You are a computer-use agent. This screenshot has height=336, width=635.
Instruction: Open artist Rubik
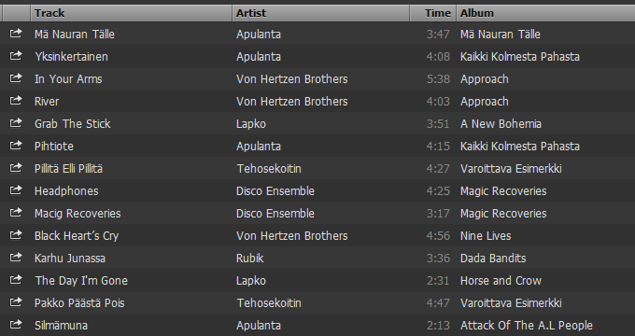point(250,259)
